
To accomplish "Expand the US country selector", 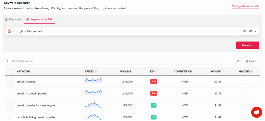I will pyautogui.click(x=250, y=31).
